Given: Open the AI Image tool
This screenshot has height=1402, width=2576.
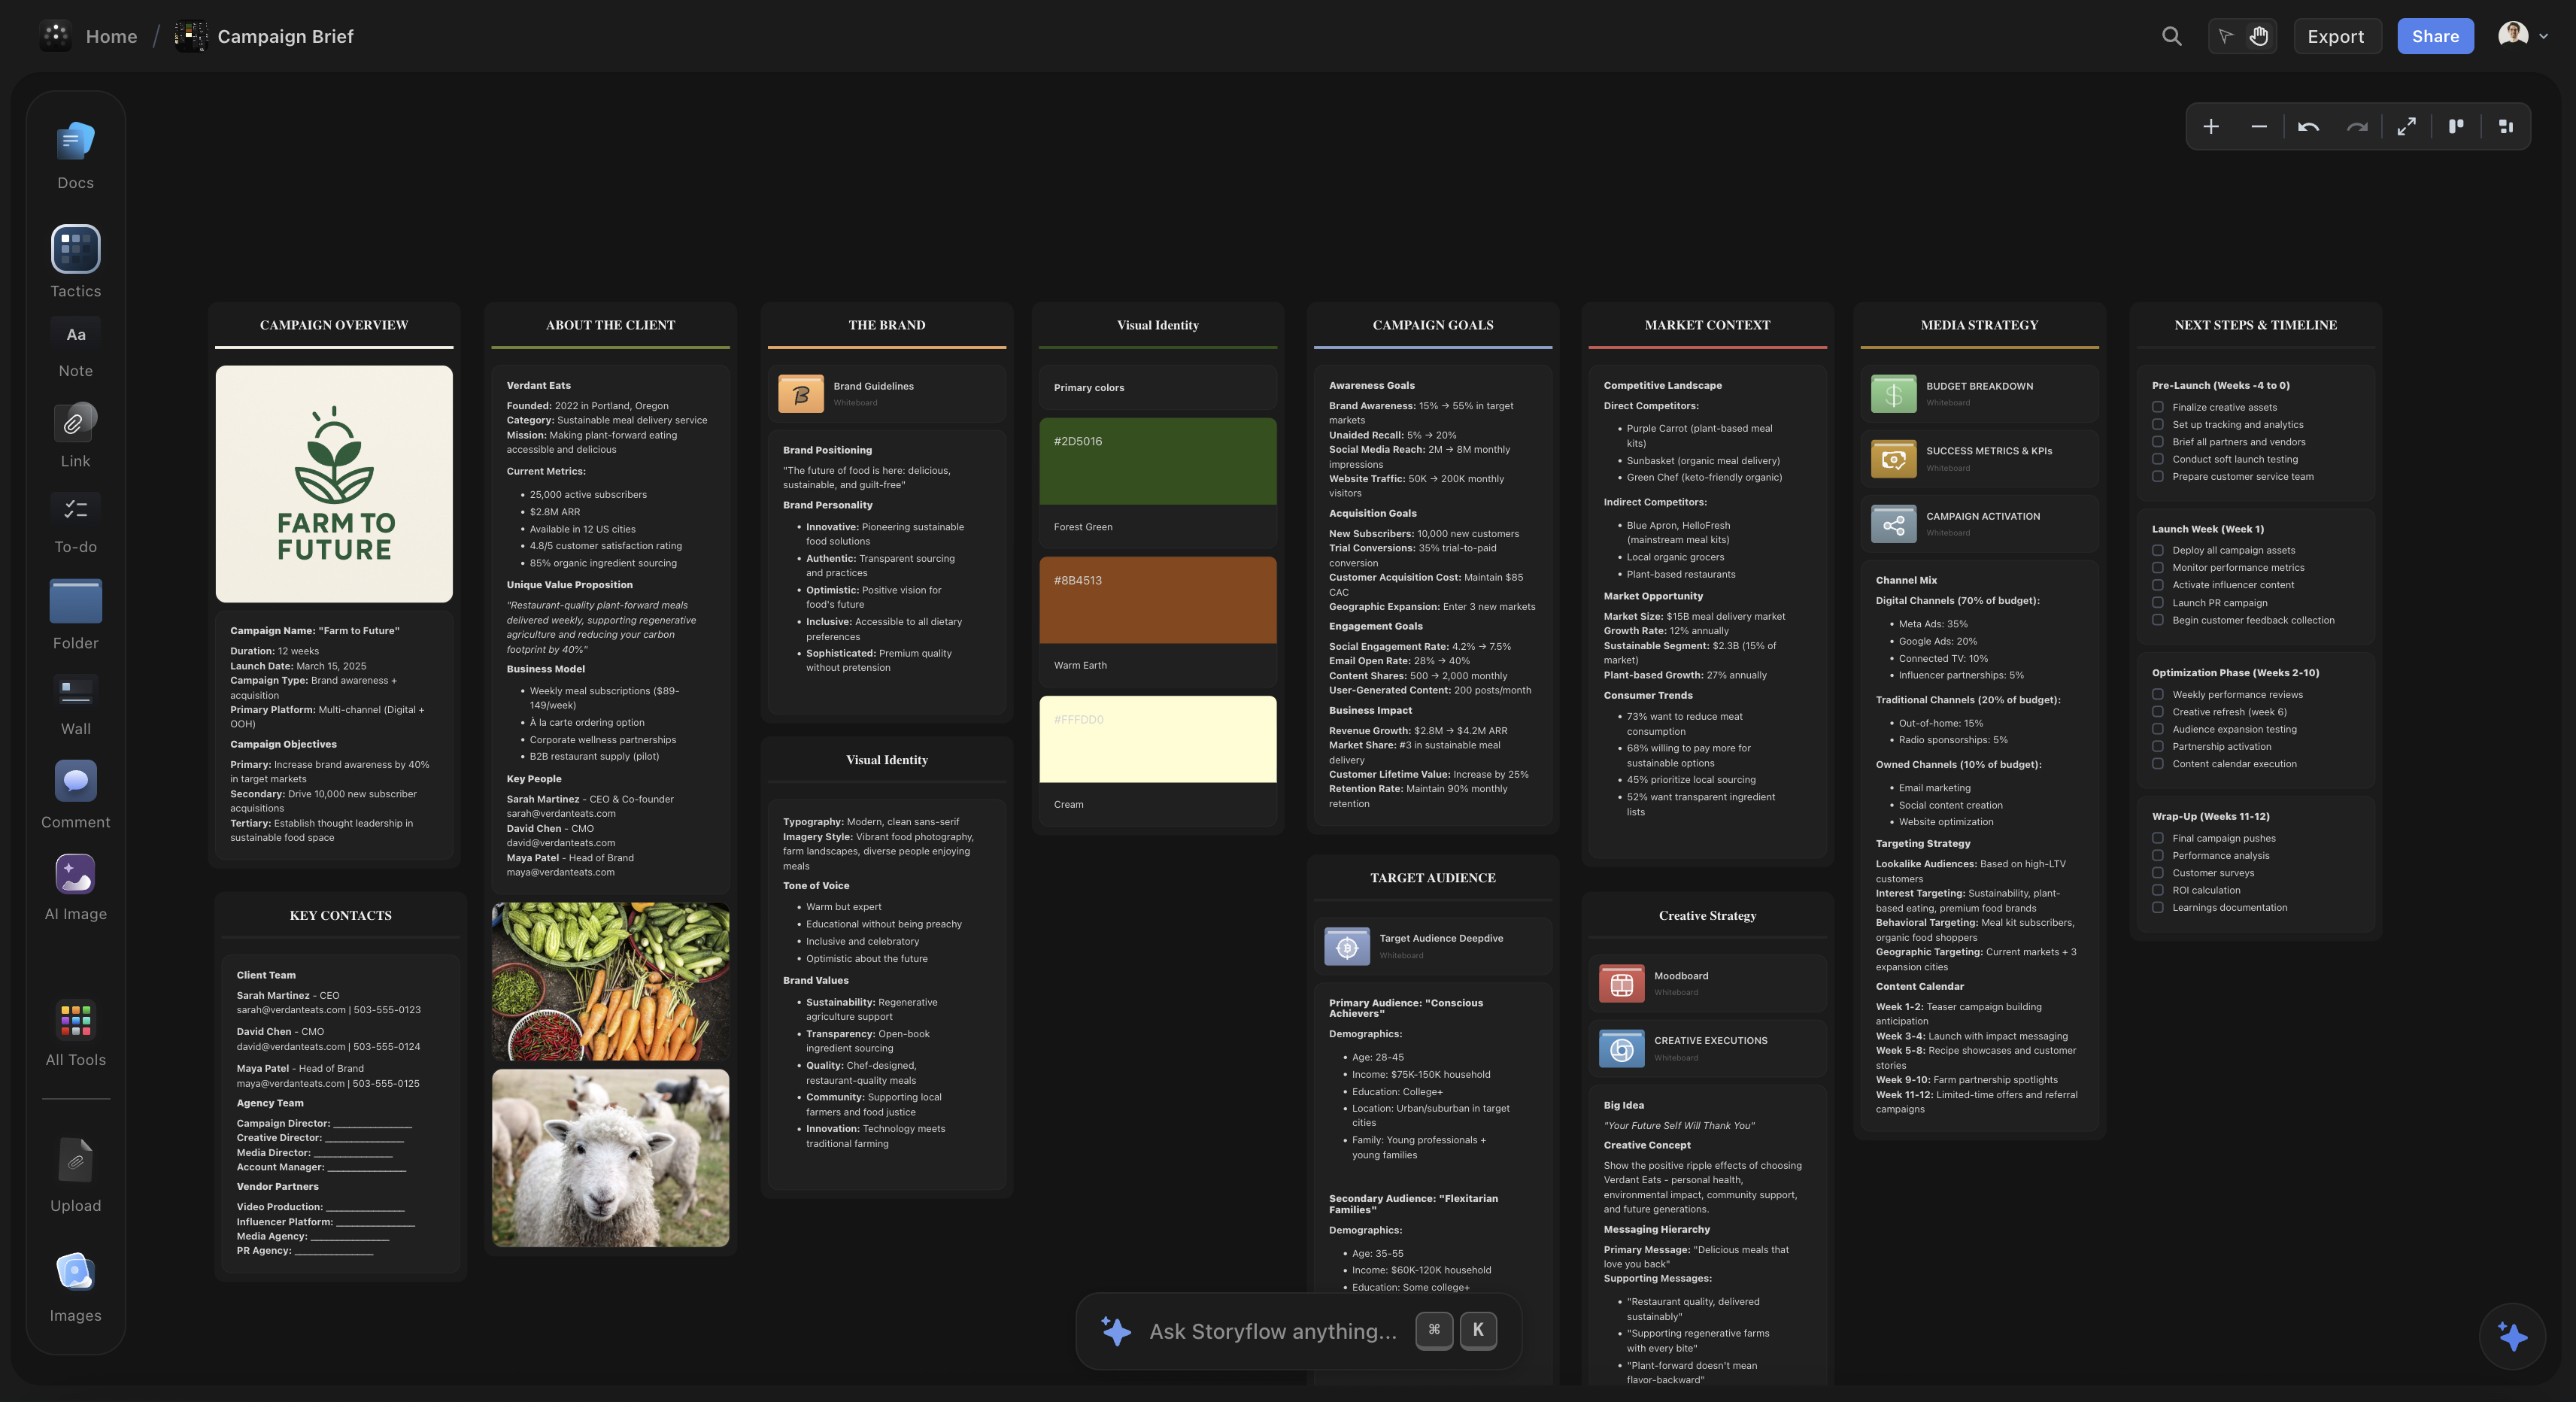Looking at the screenshot, I should 75,874.
